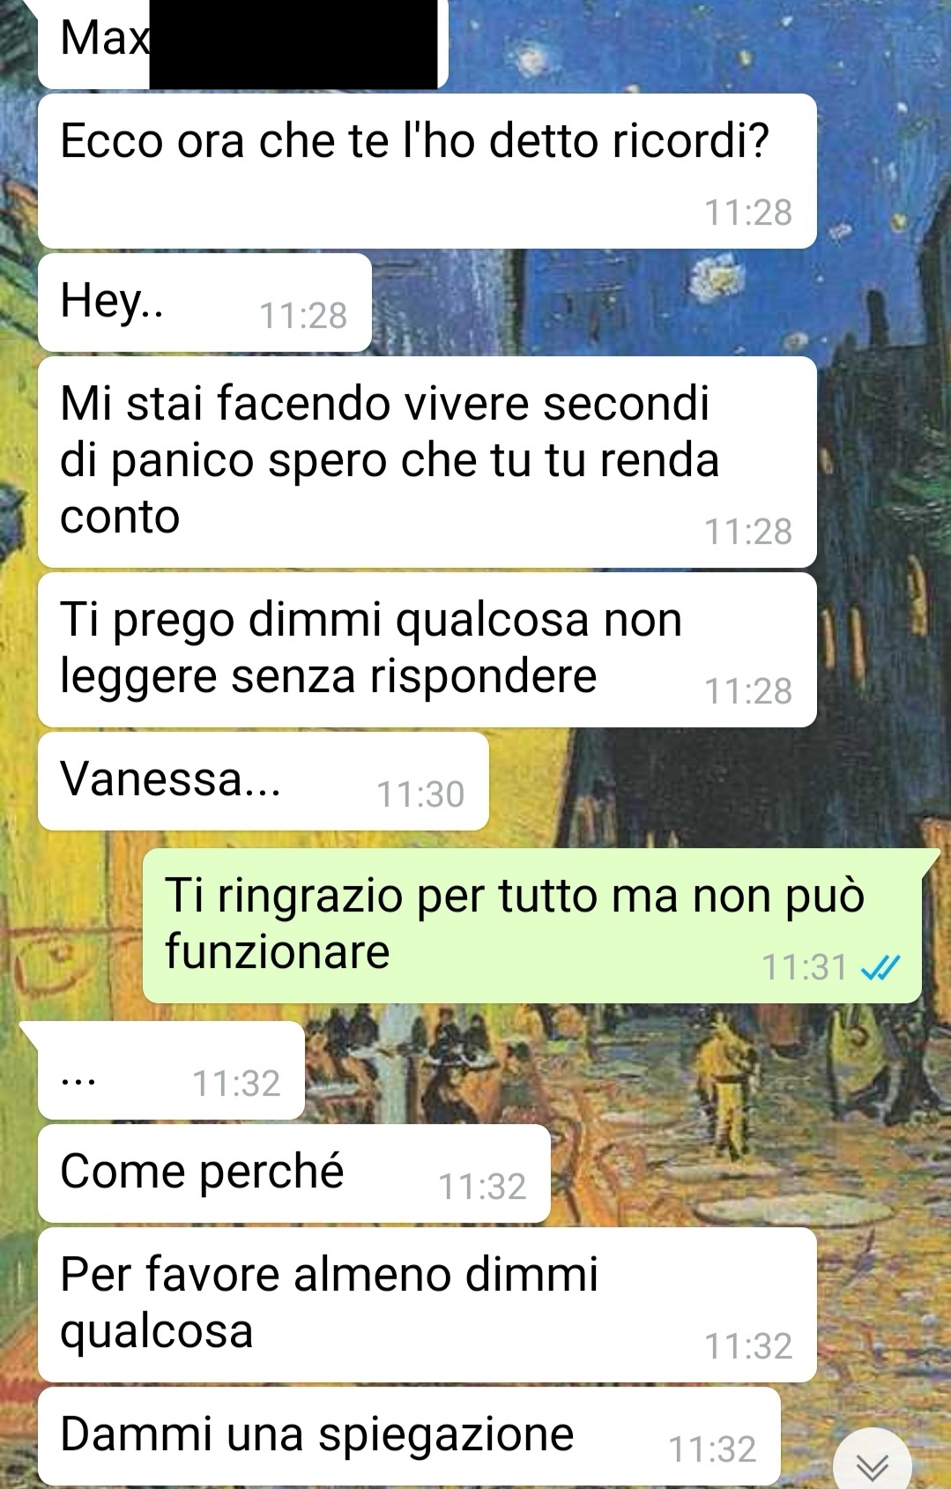The image size is (951, 1489).
Task: Select the 'Ecco ora che te l'ho detto ricordi?' message
Action: 427,171
